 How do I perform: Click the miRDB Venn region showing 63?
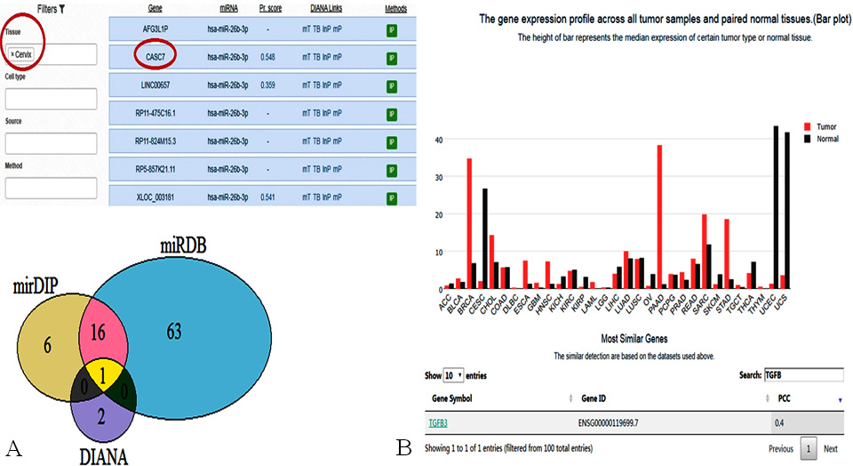tap(174, 331)
